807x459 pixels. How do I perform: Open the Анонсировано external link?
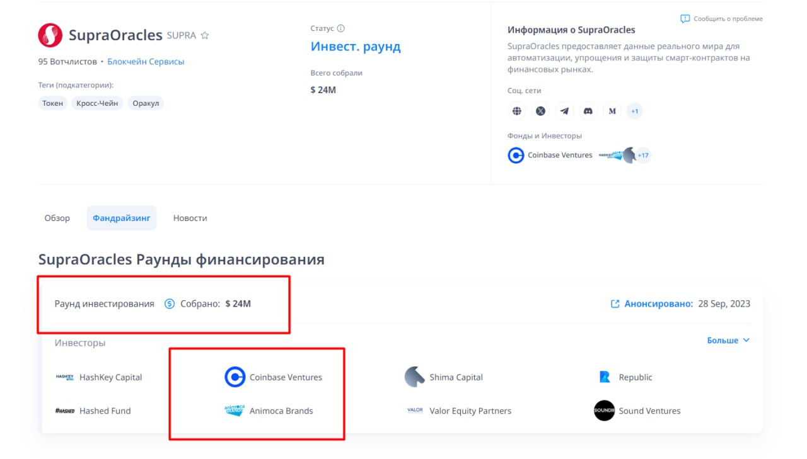pos(653,303)
